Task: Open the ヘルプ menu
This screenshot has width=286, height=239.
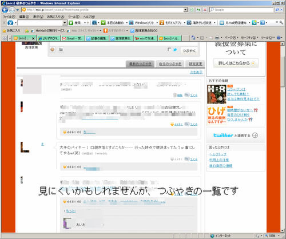Action: coord(89,17)
